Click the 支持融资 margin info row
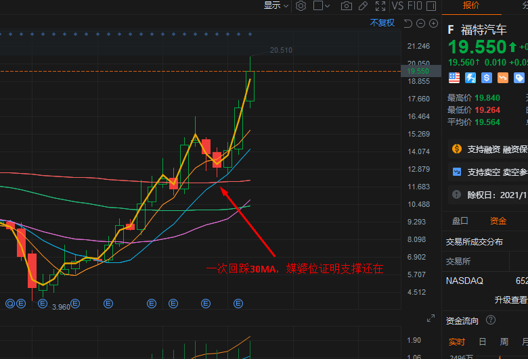 [488, 149]
